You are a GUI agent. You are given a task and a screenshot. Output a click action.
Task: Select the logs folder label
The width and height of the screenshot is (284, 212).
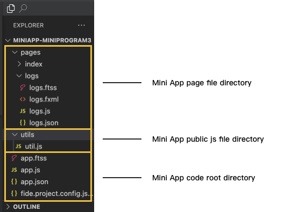(x=32, y=76)
